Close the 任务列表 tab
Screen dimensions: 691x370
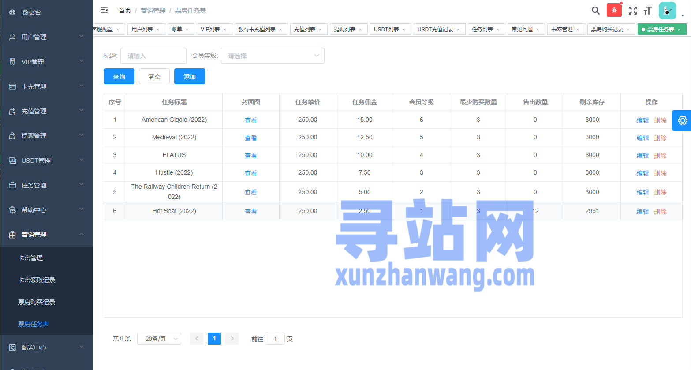(x=498, y=30)
